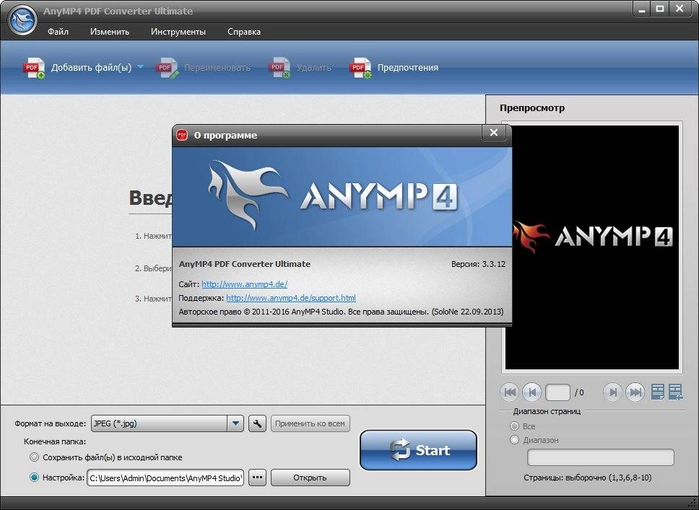This screenshot has height=510, width=699.
Task: Click the Удалить toolbar icon
Action: pos(279,68)
